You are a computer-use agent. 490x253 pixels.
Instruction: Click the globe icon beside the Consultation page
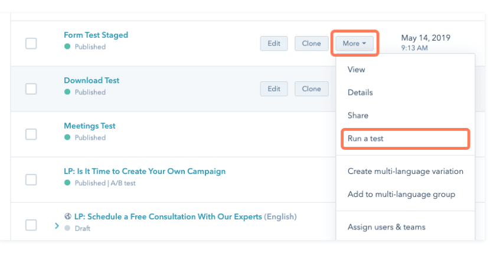[x=68, y=216]
